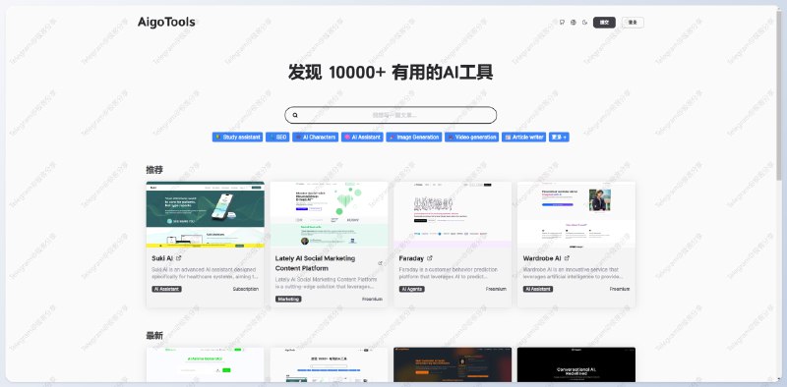The height and width of the screenshot is (387, 787).
Task: Open the AigoTools screenshot thumbnail under 最新
Action: (330, 364)
